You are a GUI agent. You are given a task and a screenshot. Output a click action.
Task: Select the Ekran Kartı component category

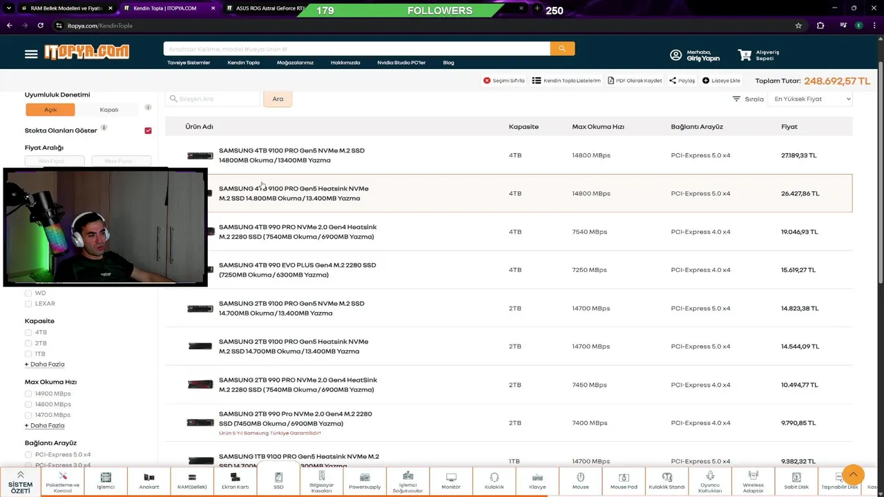point(235,482)
